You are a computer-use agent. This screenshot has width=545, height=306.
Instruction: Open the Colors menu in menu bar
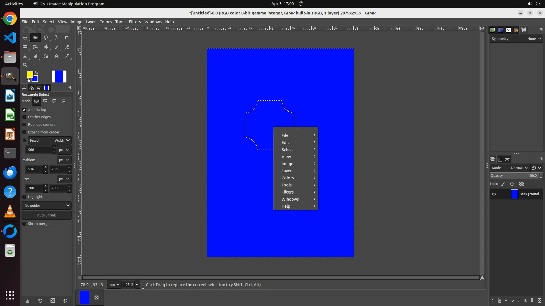tap(105, 22)
